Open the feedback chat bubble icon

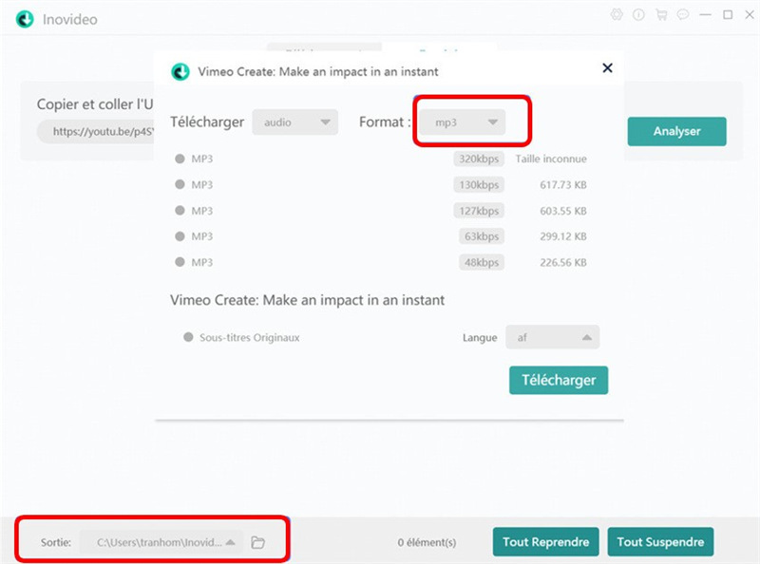[x=683, y=15]
